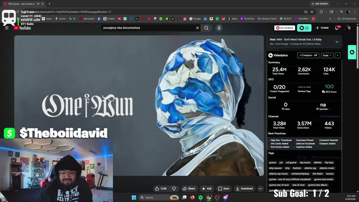Screen dimensions: 359x202
Task: Open the X (Twitter) bookmark icon
Action: coord(179,19)
